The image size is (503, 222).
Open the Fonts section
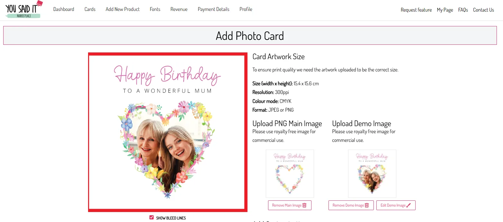pos(155,9)
